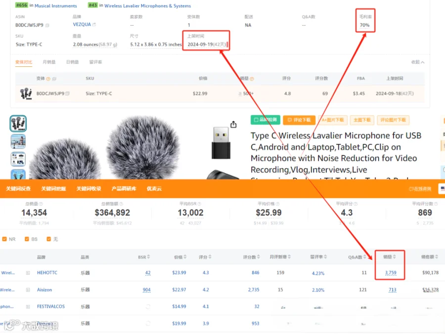Screen dimensions: 445x334
Task: Toggle the BS checkbox filter
Action: click(27, 239)
